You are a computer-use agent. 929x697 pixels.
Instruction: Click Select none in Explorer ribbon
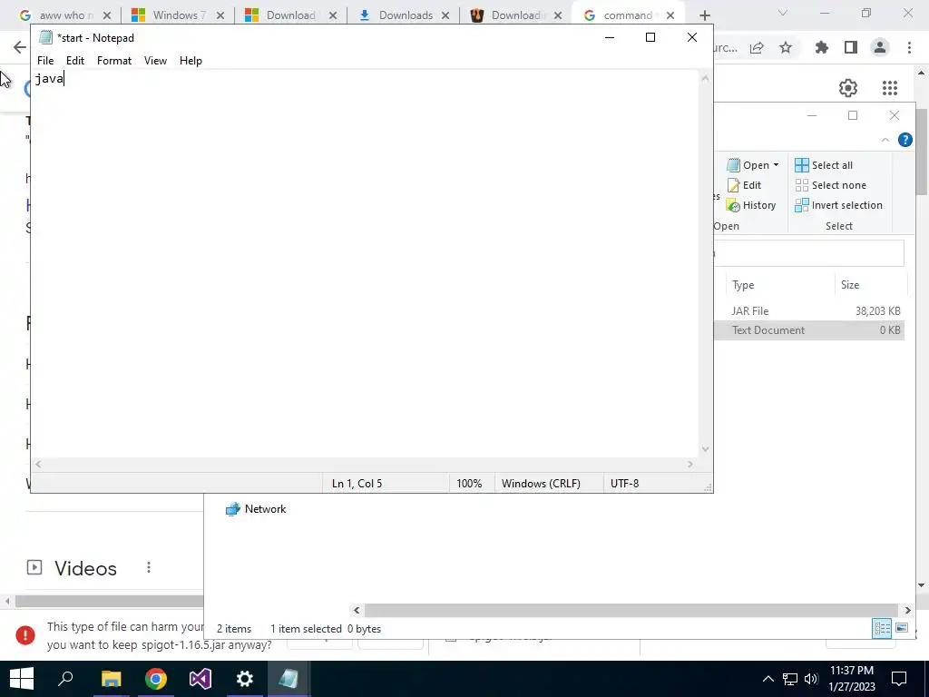pyautogui.click(x=830, y=185)
